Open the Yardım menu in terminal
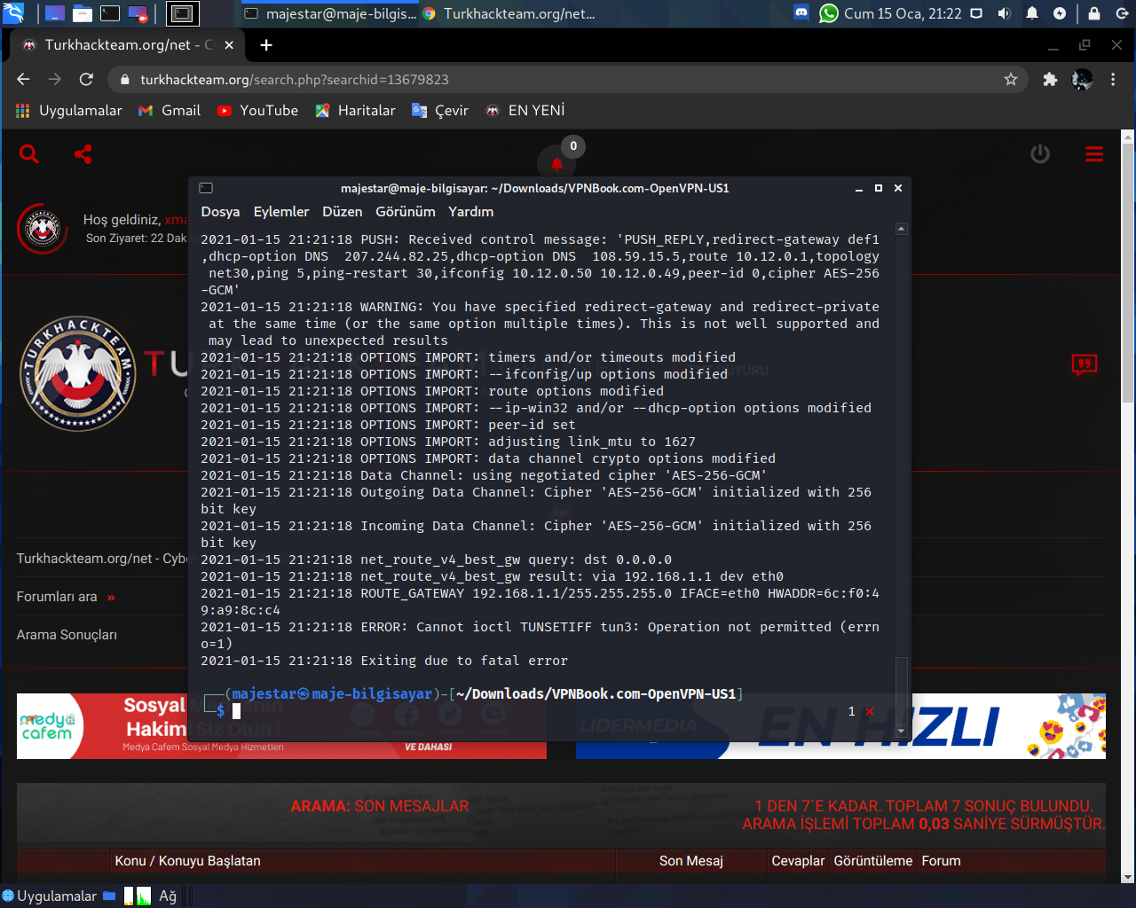 (x=470, y=211)
